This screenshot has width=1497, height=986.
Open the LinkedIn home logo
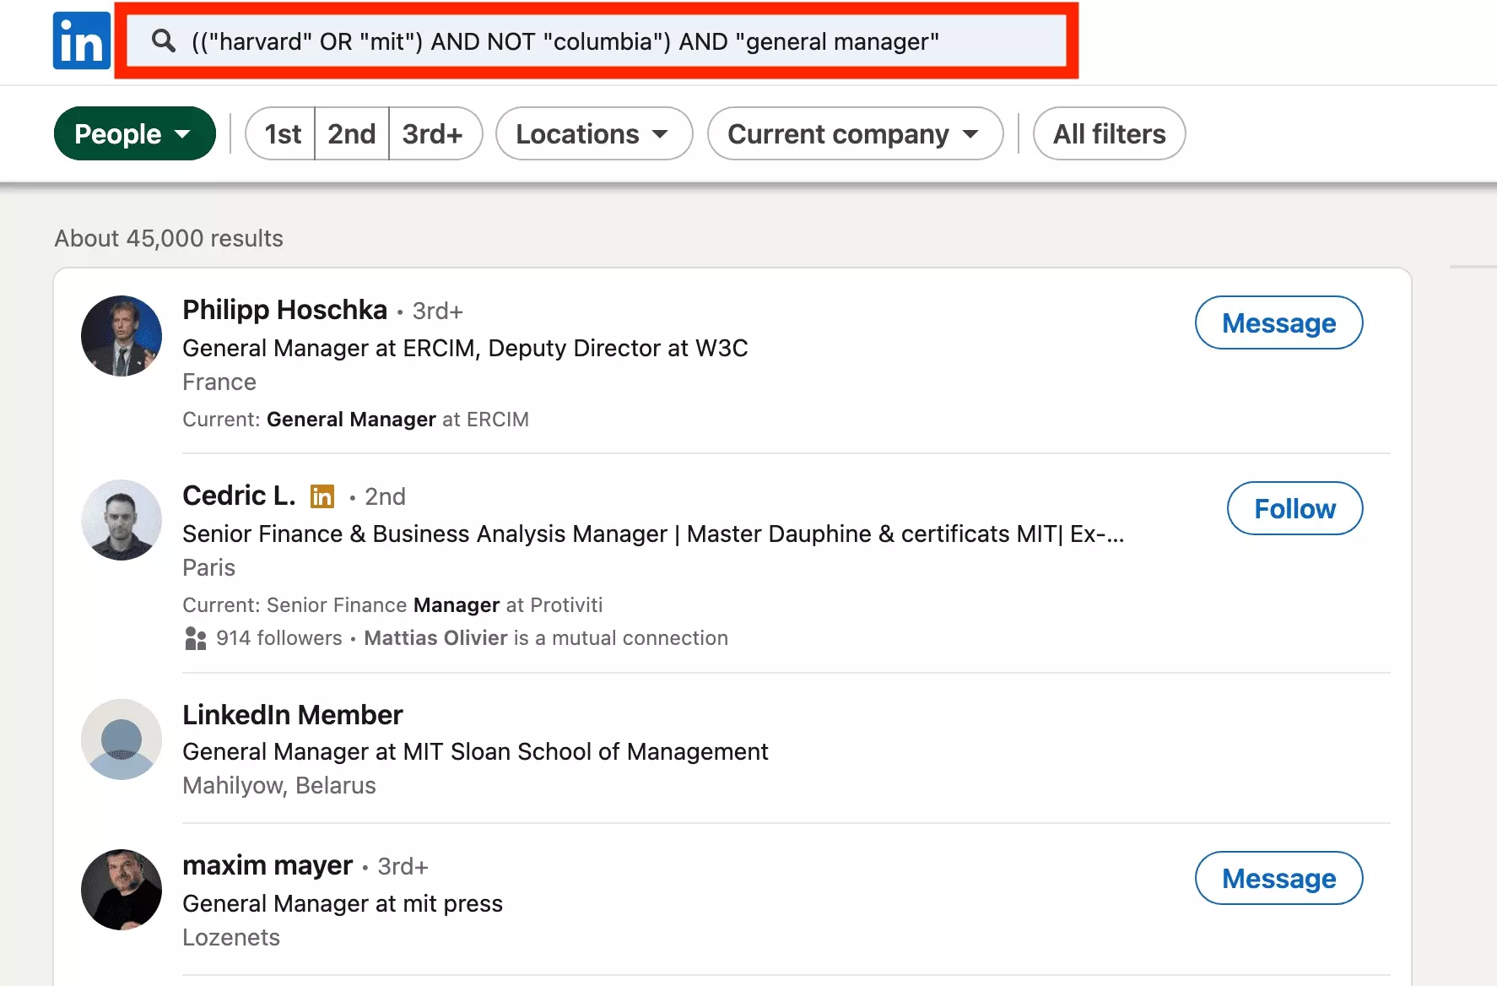pos(82,41)
